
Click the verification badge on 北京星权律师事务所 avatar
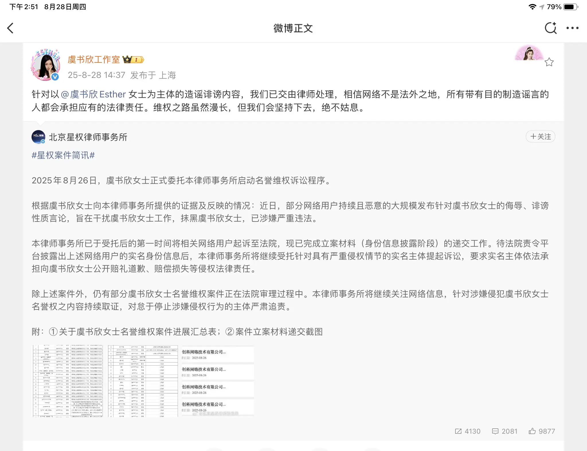[43, 142]
